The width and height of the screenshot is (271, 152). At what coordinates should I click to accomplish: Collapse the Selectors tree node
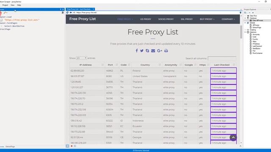[245, 32]
